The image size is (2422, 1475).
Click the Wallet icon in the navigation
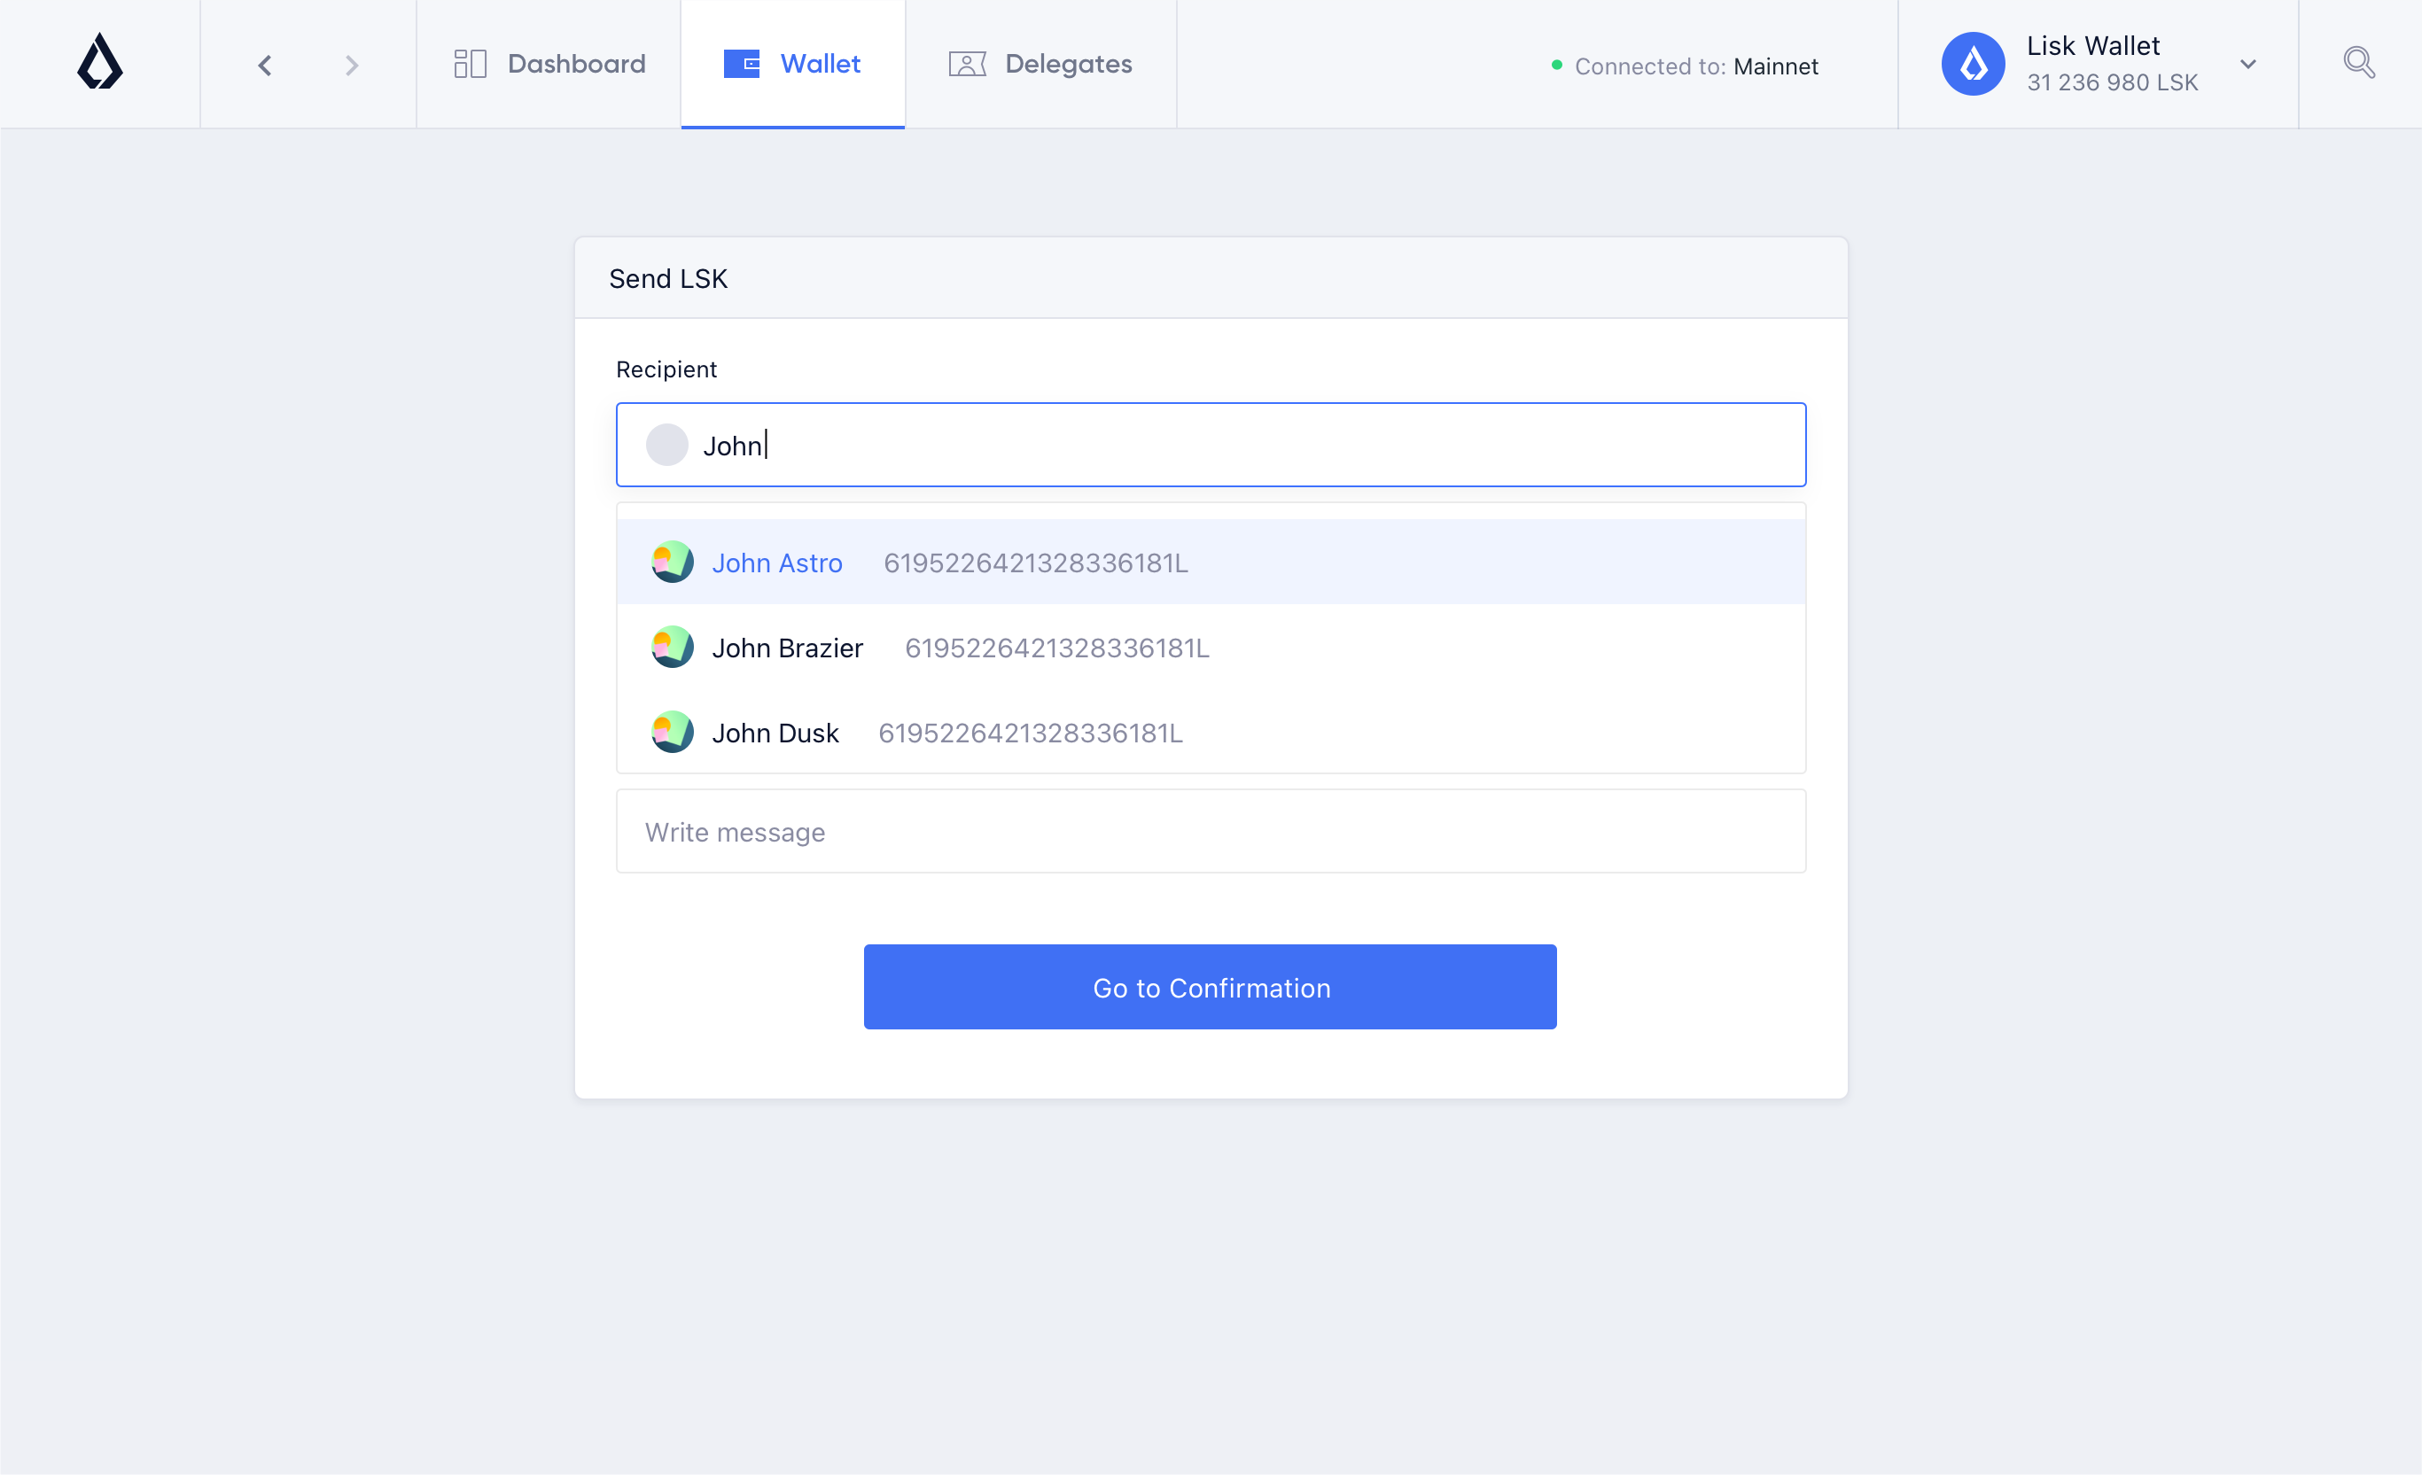pos(742,63)
